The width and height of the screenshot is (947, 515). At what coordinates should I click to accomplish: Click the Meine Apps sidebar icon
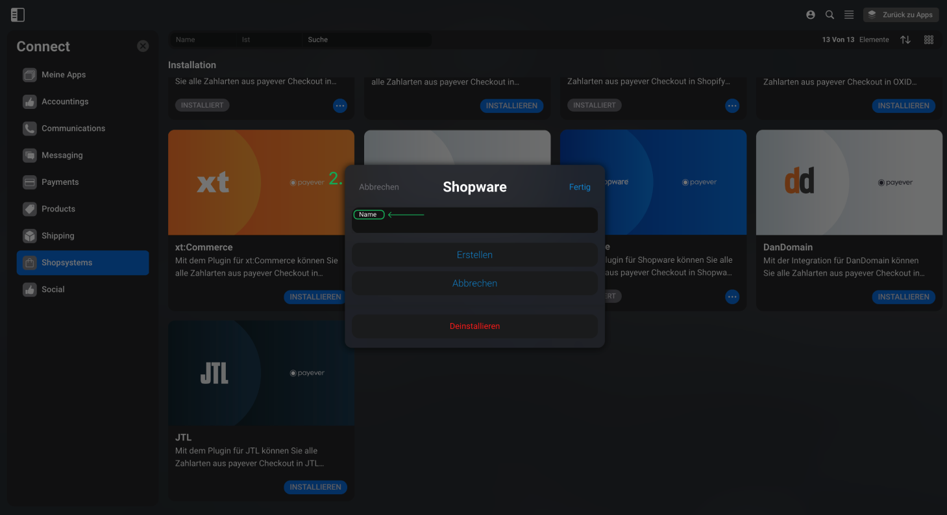[30, 75]
